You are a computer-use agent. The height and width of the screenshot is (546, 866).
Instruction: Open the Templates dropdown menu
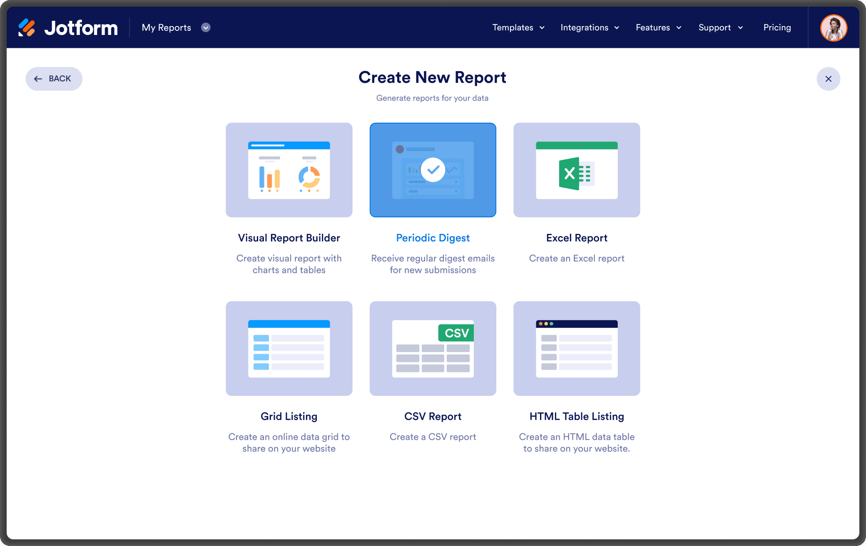pos(518,27)
